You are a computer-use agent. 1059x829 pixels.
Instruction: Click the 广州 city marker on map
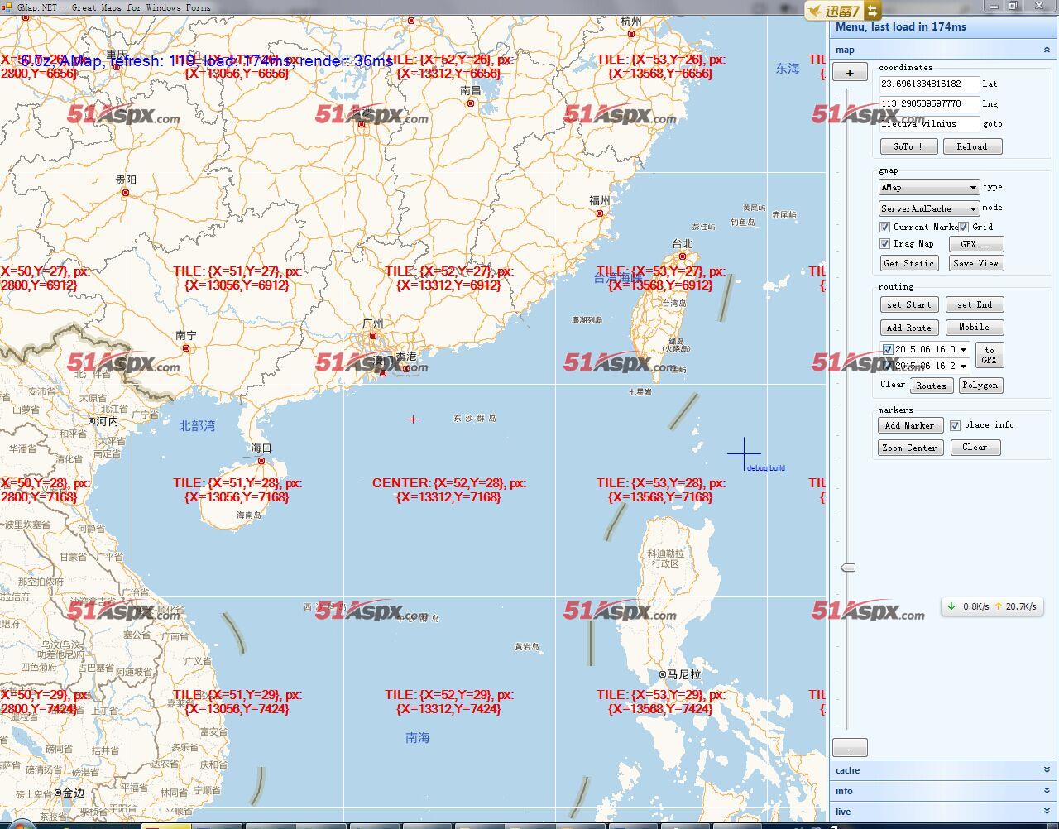click(373, 336)
